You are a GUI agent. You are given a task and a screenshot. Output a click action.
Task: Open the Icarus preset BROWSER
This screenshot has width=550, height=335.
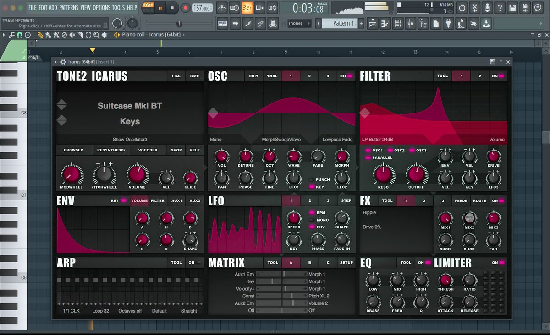73,150
